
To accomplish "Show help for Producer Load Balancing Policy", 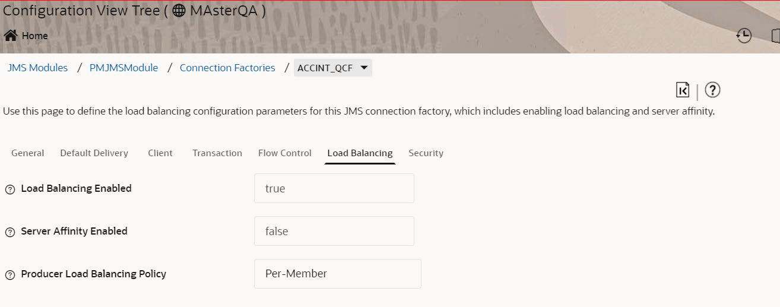I will coord(10,275).
